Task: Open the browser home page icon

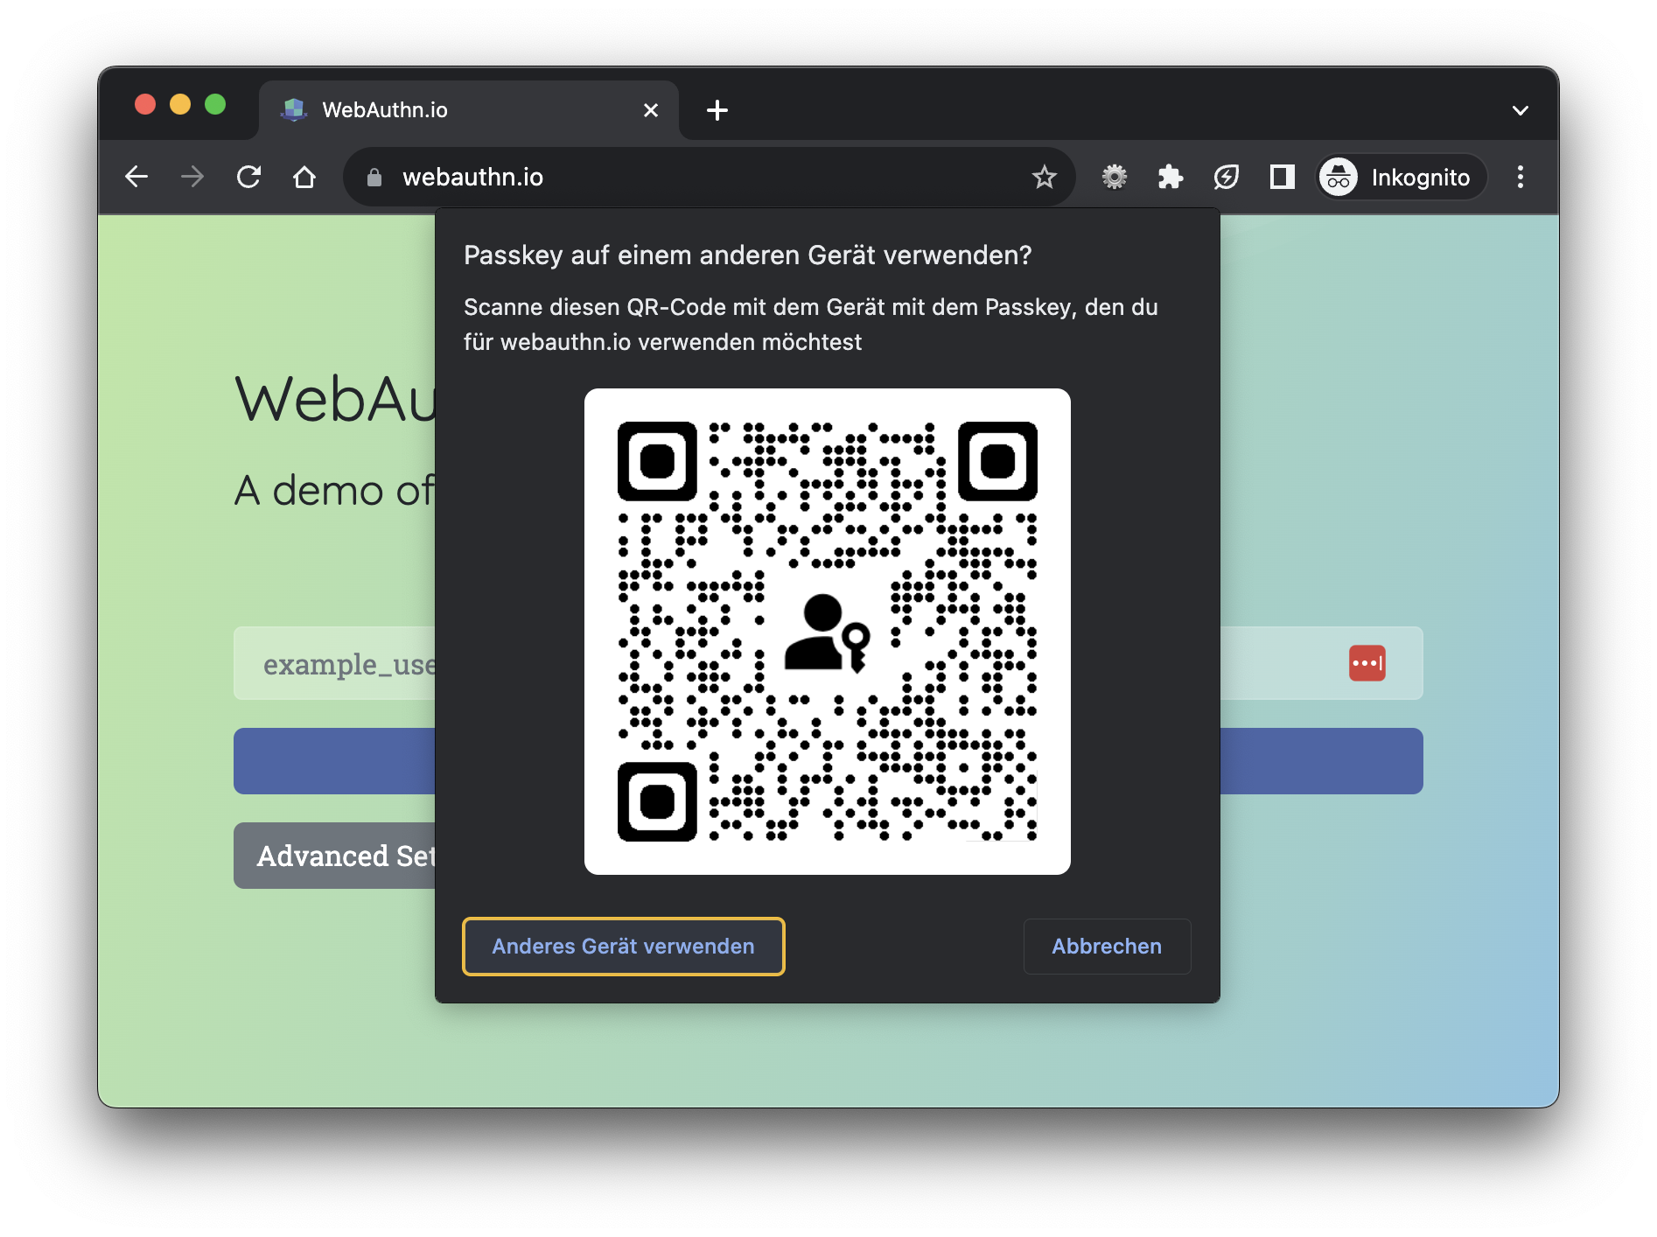Action: pos(304,178)
